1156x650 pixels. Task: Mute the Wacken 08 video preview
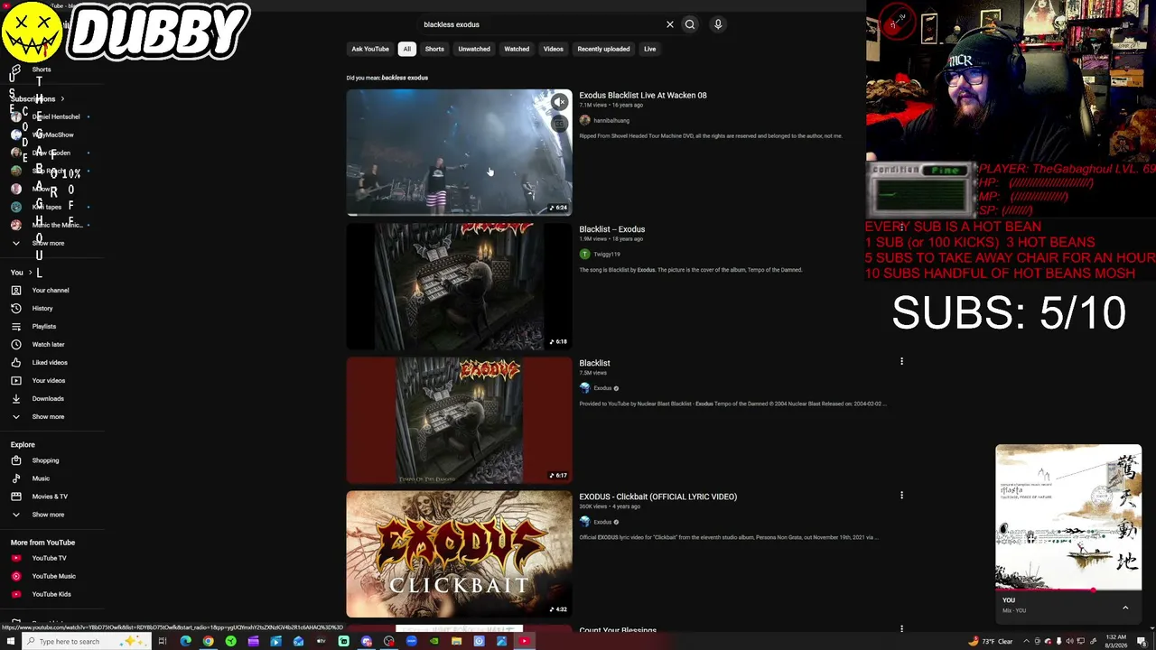(559, 102)
